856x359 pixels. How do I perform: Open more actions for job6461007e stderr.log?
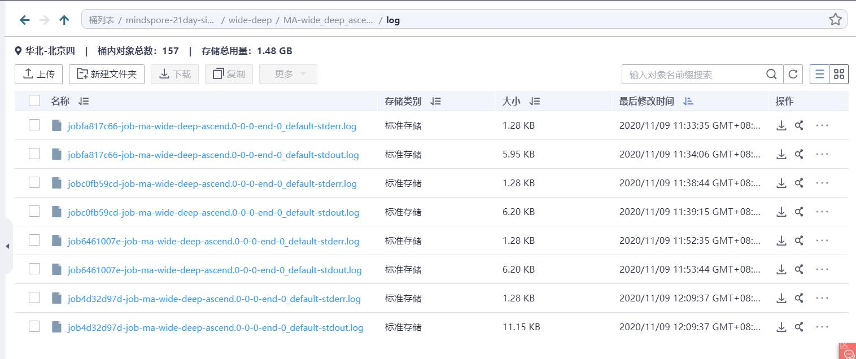click(x=822, y=241)
